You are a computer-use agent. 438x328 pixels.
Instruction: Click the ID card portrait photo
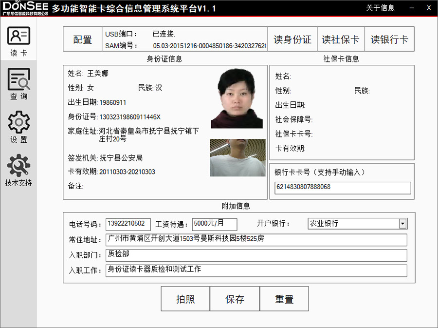click(x=237, y=97)
